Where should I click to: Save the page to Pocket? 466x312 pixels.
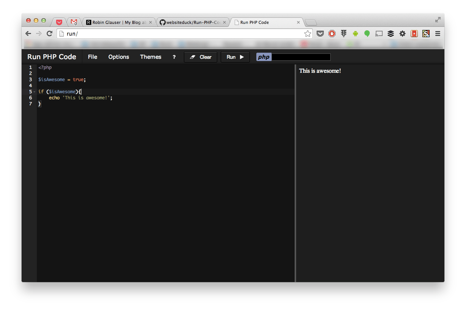pyautogui.click(x=320, y=33)
